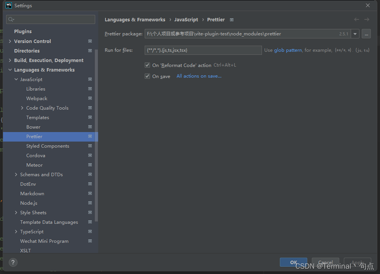Image resolution: width=380 pixels, height=274 pixels.
Task: Open the Webpack settings page
Action: click(37, 98)
